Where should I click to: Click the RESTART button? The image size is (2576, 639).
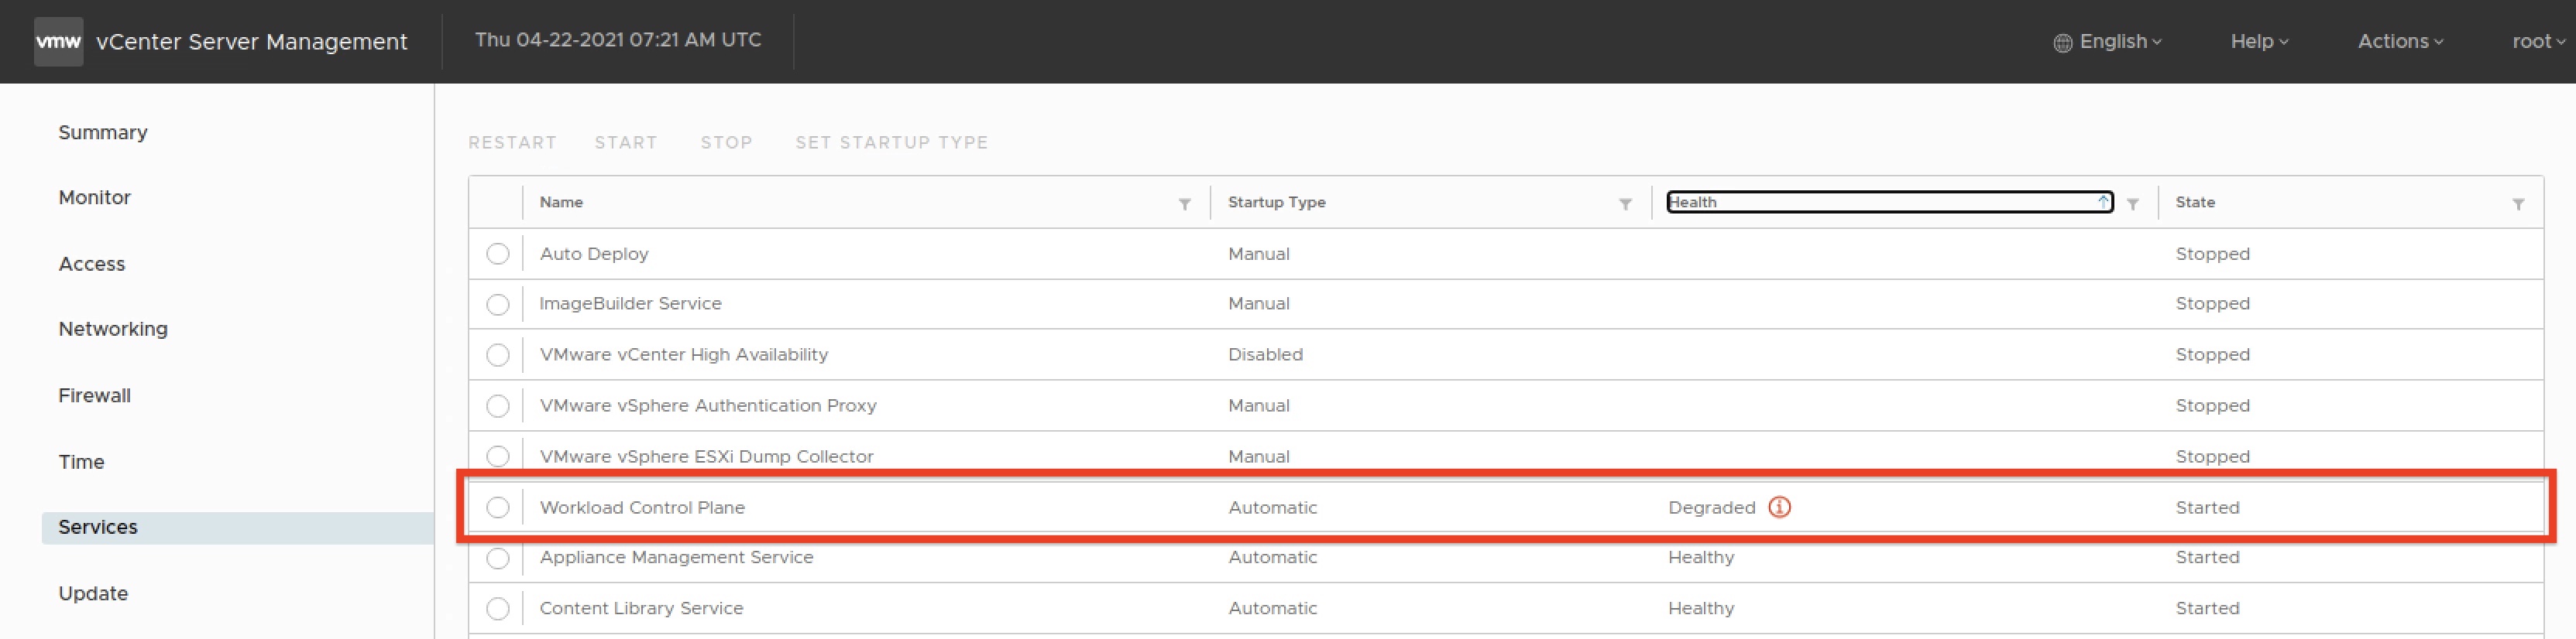(512, 143)
